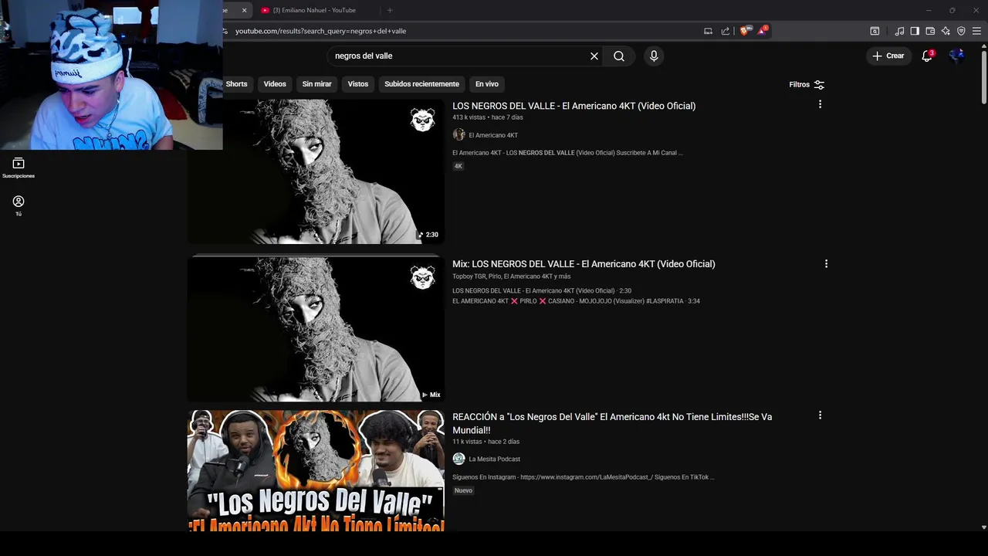The height and width of the screenshot is (556, 988).
Task: Open the browser hamburger menu
Action: click(x=976, y=31)
